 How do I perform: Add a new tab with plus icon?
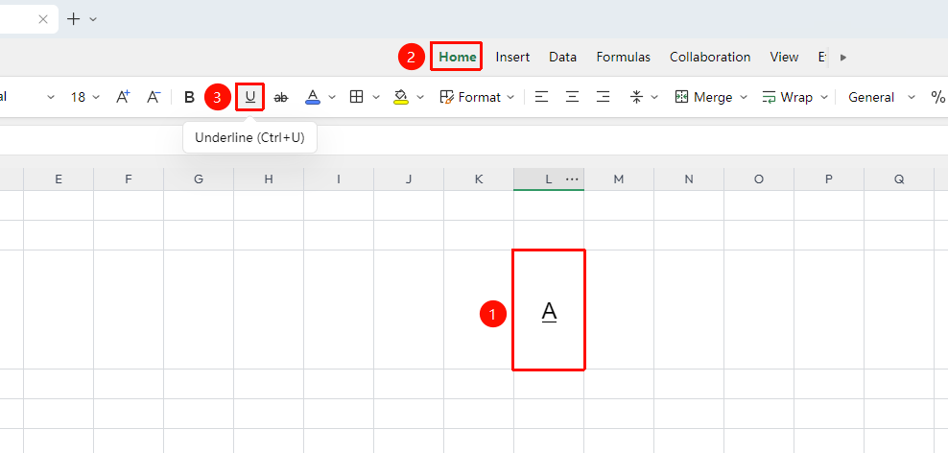(x=73, y=19)
